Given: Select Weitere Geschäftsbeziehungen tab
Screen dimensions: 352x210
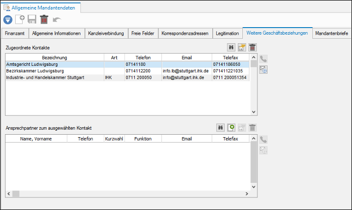Looking at the screenshot, I should tap(277, 33).
